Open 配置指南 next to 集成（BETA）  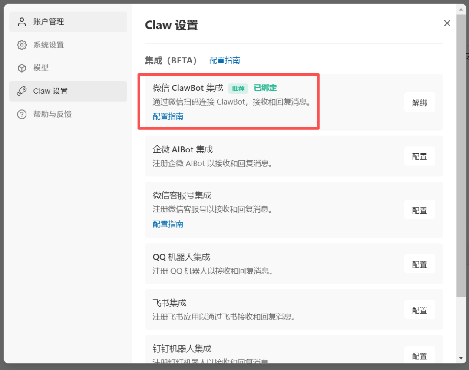(224, 60)
